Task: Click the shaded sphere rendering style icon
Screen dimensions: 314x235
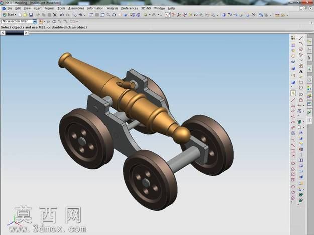Action: (x=145, y=15)
